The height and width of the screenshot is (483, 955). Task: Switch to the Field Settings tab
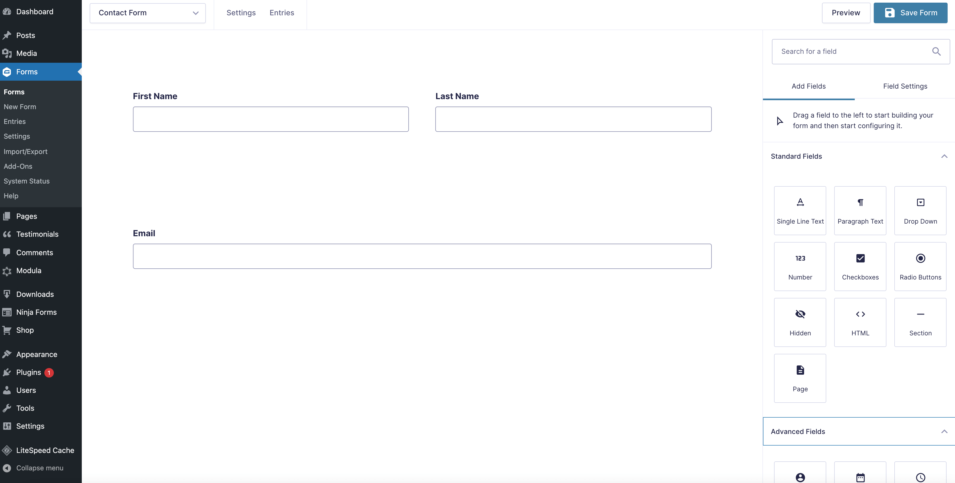pyautogui.click(x=904, y=86)
